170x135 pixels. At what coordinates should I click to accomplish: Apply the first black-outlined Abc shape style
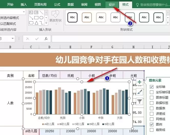[72, 17]
